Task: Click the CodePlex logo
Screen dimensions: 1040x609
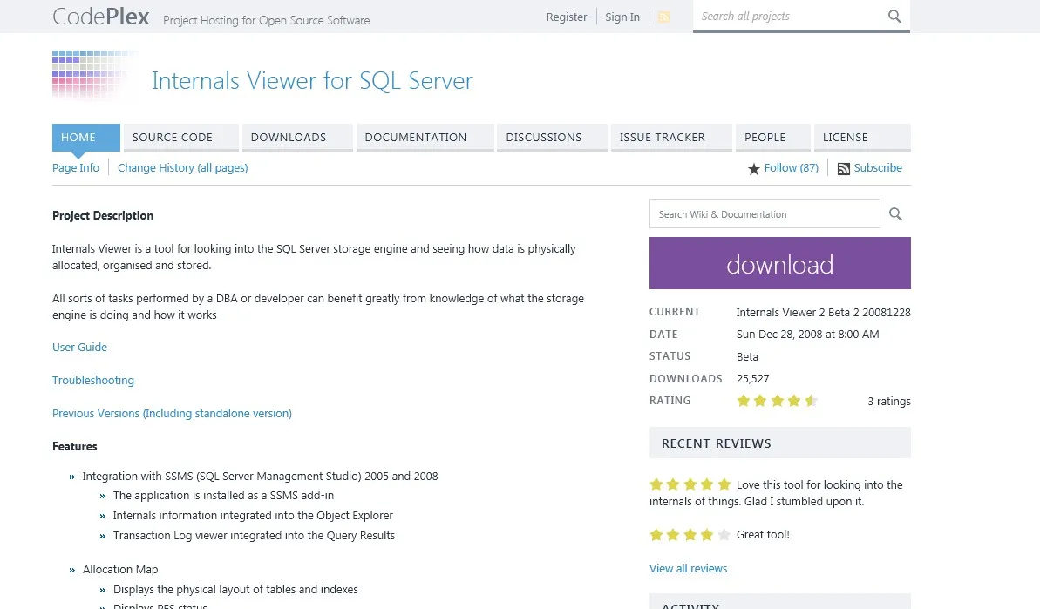Action: point(100,17)
